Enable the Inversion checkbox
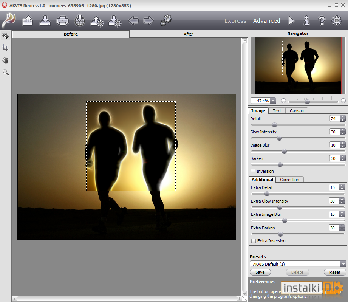Viewport: 348px width, 302px height. coord(253,171)
